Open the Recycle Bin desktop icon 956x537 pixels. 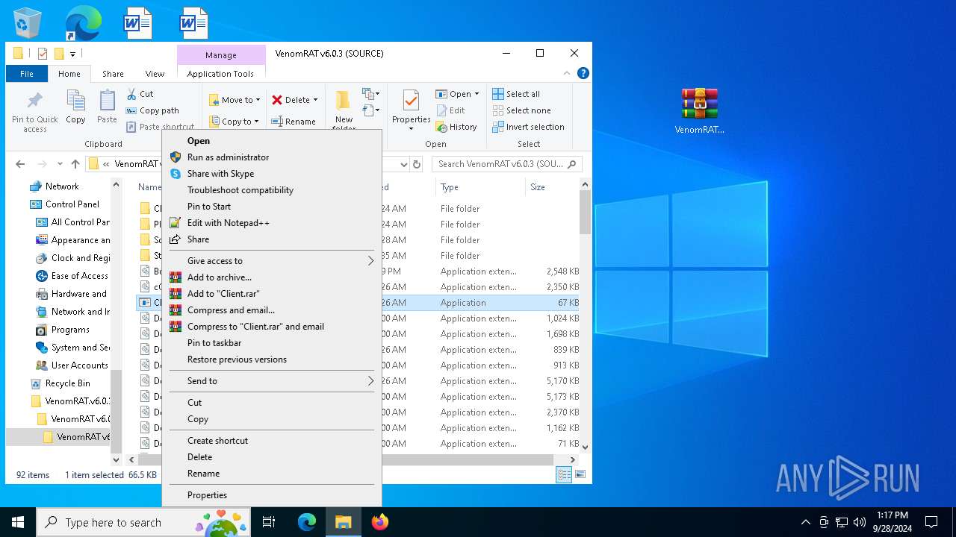tap(28, 23)
